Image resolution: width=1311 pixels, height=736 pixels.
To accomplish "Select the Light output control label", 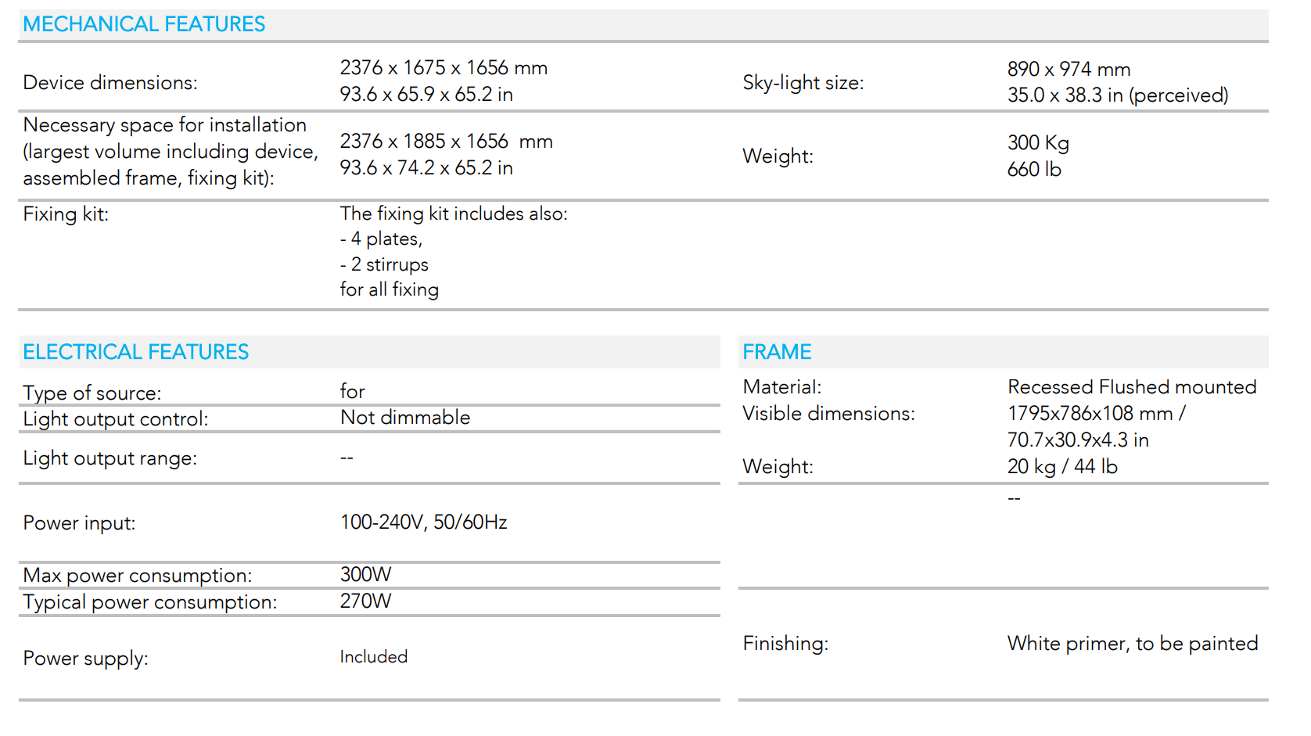I will click(116, 418).
